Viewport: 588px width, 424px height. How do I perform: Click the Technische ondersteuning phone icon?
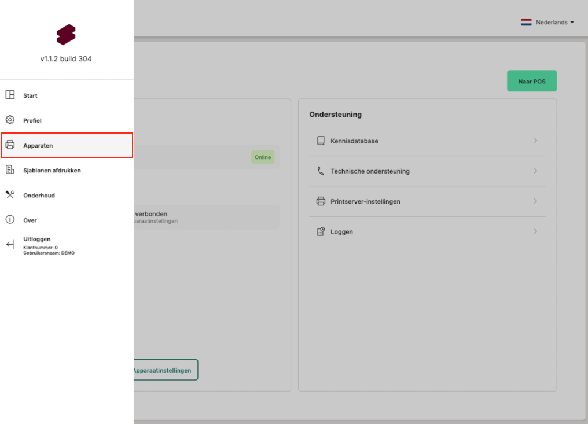[321, 171]
